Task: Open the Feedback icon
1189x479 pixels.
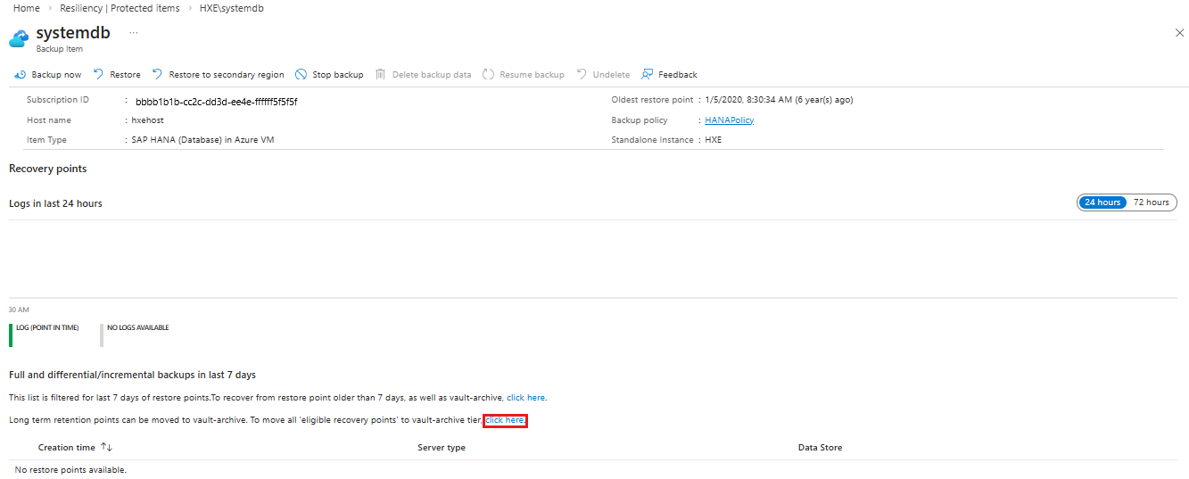Action: tap(648, 75)
